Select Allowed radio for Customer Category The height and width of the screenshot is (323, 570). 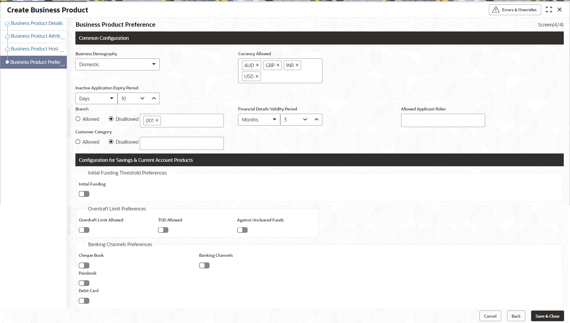coord(78,142)
